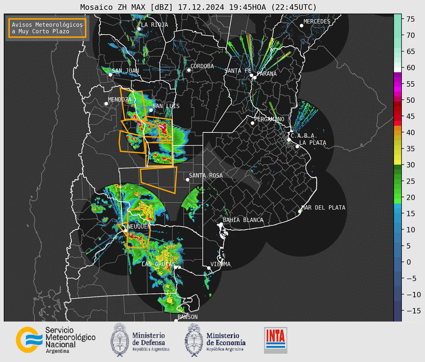Click the Ministerio de Defensa coat of arms
This screenshot has width=425, height=362.
(120, 340)
